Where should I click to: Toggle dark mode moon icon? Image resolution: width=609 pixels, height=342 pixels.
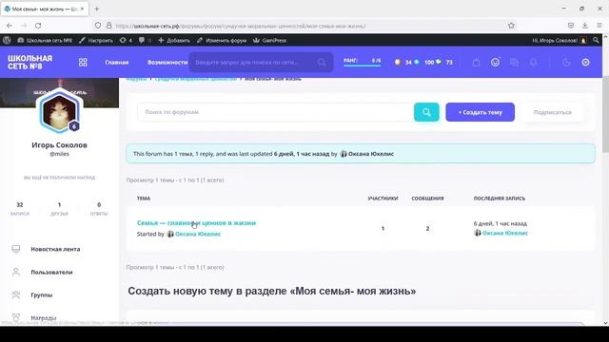(566, 62)
